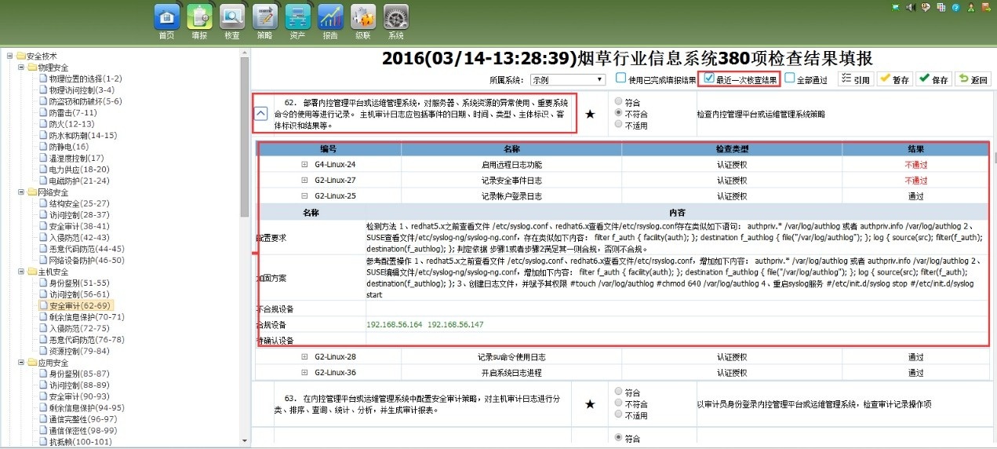Screen dimensions: 997x449
Task: Open the 系统 gear icon
Action: [396, 19]
